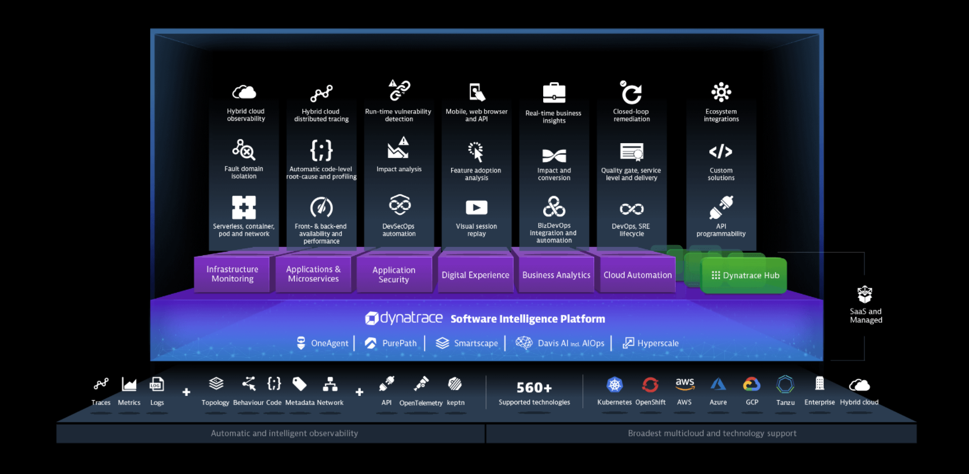Click the OpenShift logo
Screen dimensions: 969x474
(650, 385)
